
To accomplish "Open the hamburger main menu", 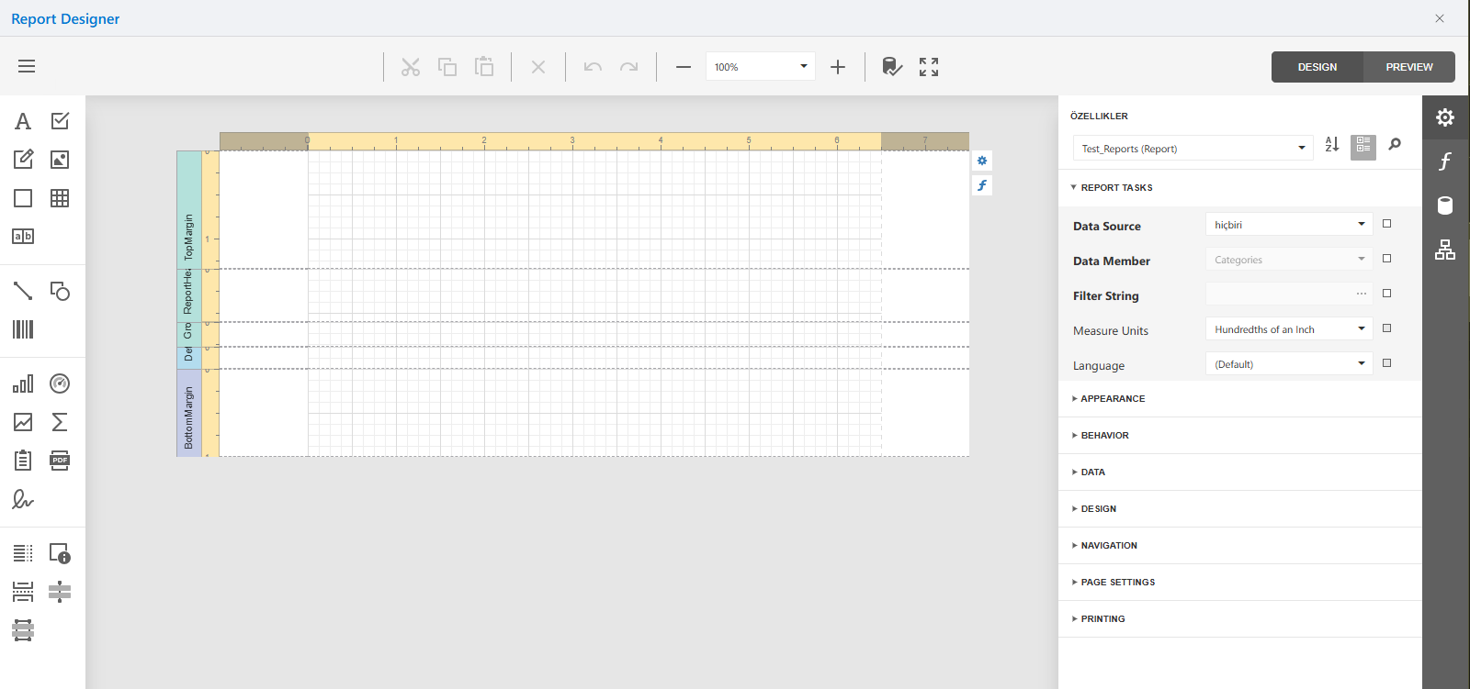I will click(x=27, y=66).
